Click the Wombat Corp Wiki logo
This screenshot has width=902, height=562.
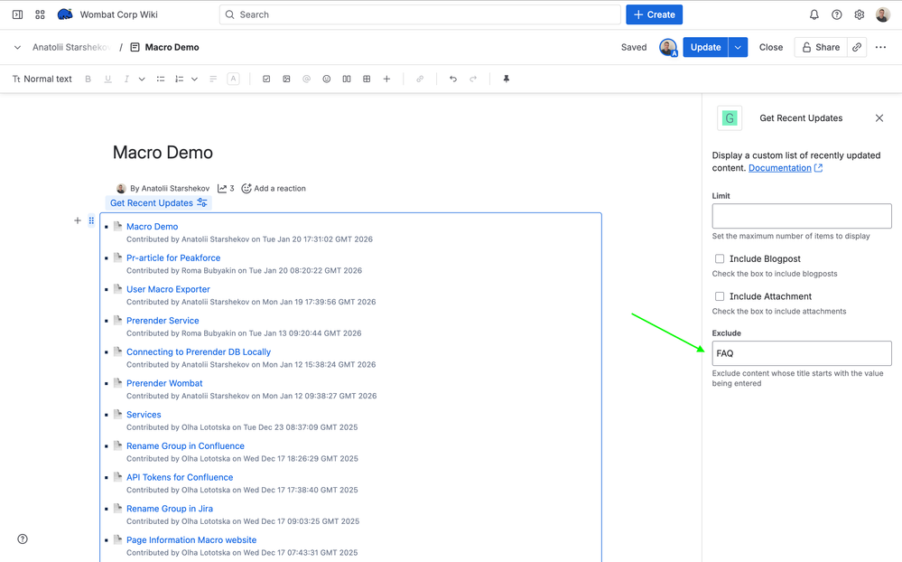65,14
